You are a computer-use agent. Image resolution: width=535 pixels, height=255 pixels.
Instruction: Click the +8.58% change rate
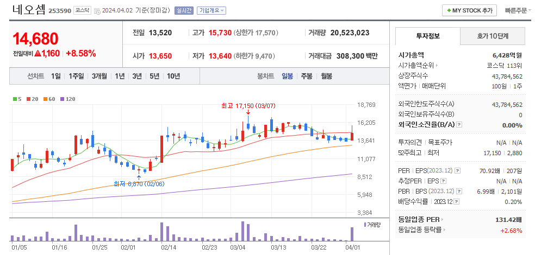[81, 54]
